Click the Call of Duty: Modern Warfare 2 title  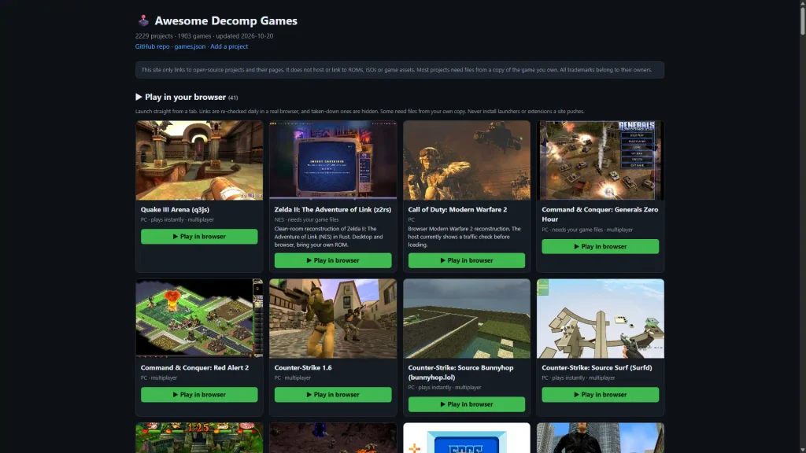(457, 209)
